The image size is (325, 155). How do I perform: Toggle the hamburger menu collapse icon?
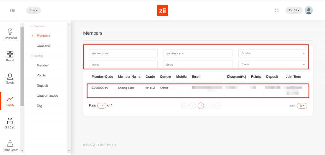12,11
